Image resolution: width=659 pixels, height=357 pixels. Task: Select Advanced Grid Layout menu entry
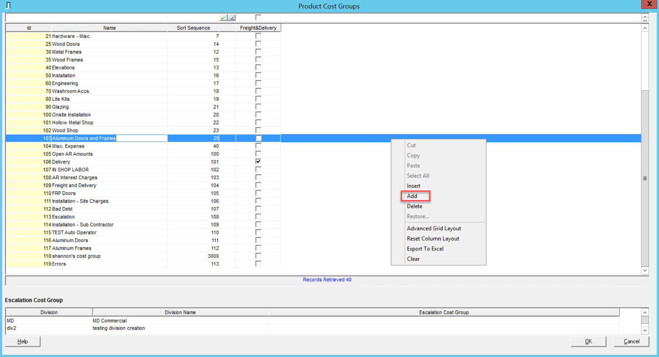point(434,229)
